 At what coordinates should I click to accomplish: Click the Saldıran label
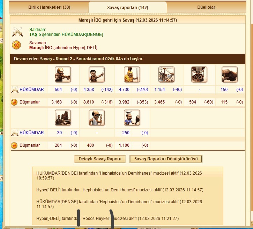[38, 30]
